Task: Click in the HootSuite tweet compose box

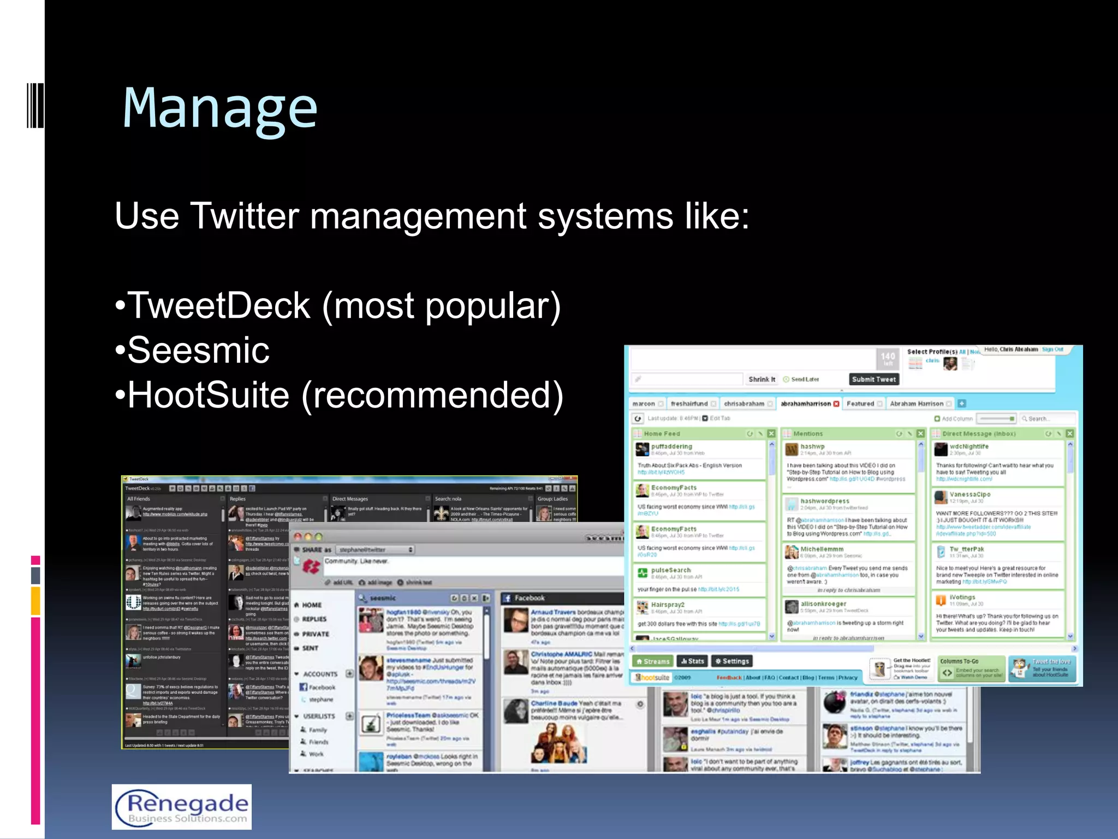Action: click(x=753, y=359)
